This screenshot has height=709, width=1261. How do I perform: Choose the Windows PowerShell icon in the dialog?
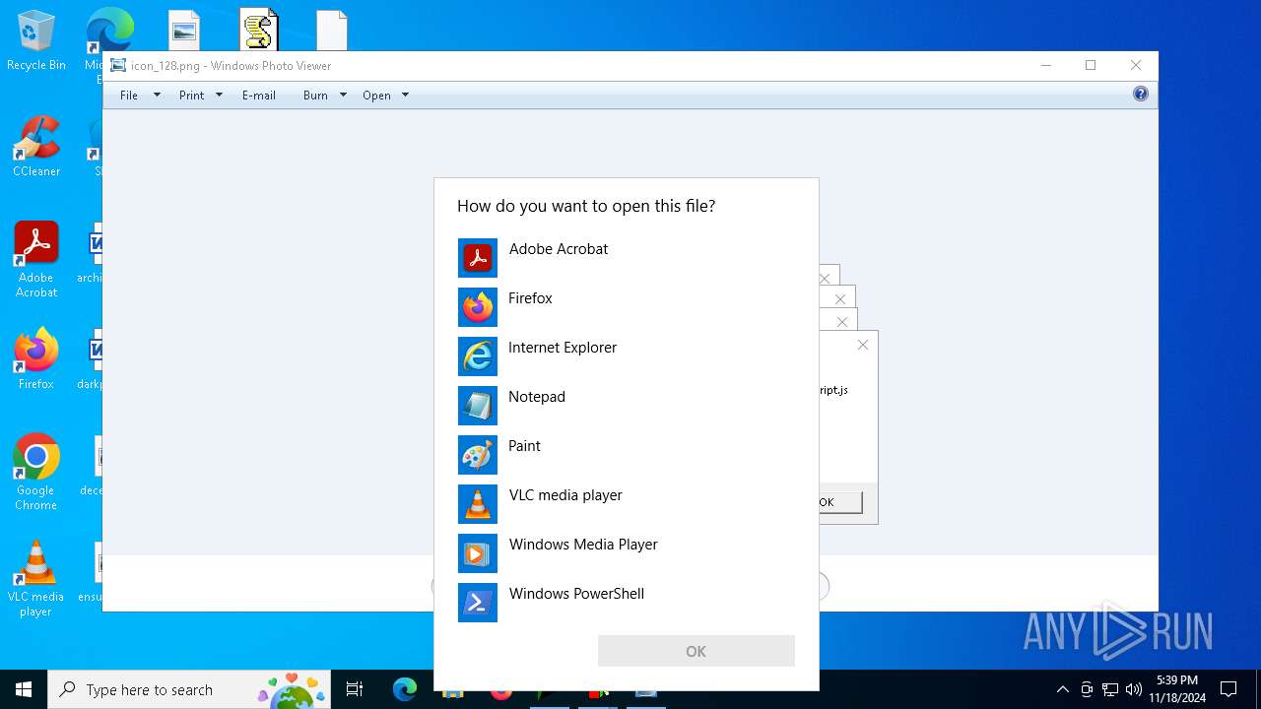(478, 603)
